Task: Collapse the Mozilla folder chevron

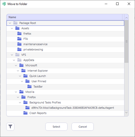Action: 16,92
